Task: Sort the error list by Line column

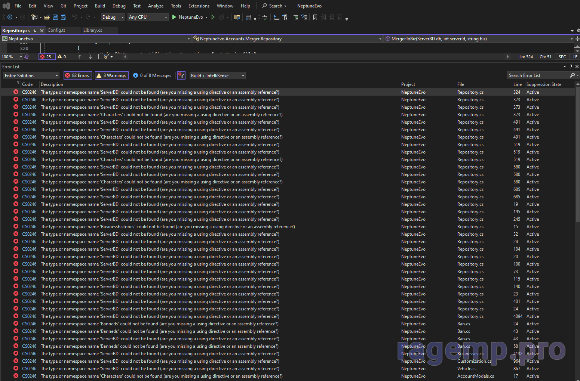Action: tap(518, 84)
